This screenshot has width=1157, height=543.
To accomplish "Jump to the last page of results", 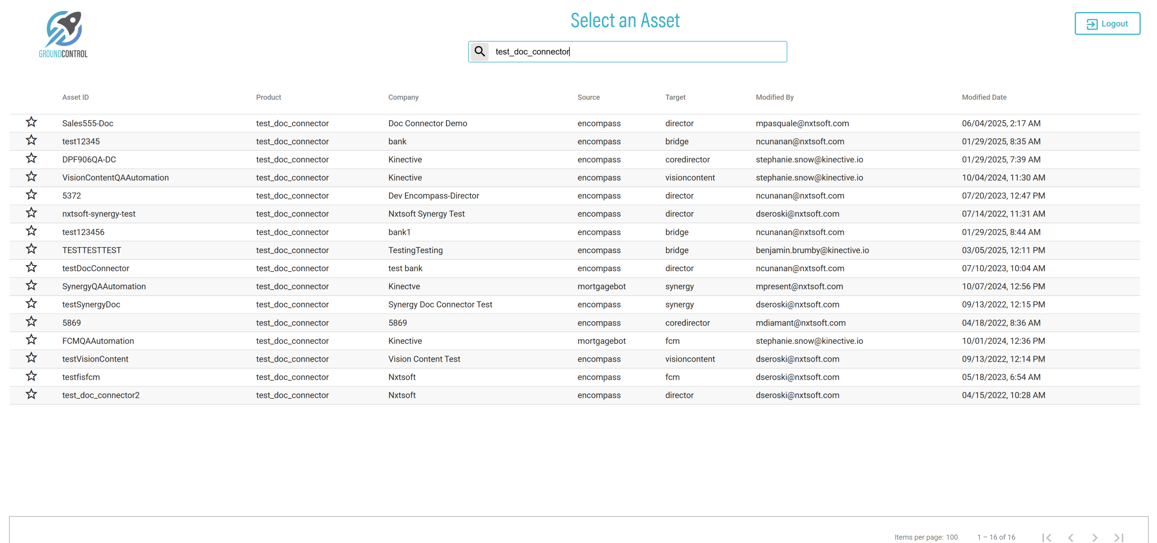I will (x=1119, y=537).
